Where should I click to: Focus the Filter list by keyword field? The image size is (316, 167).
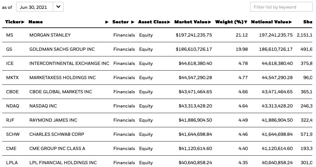point(281,7)
